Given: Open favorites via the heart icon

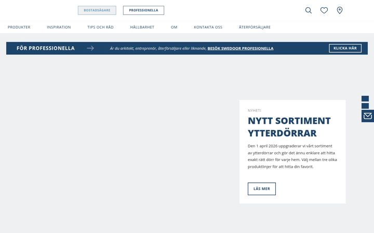Looking at the screenshot, I should tap(324, 10).
